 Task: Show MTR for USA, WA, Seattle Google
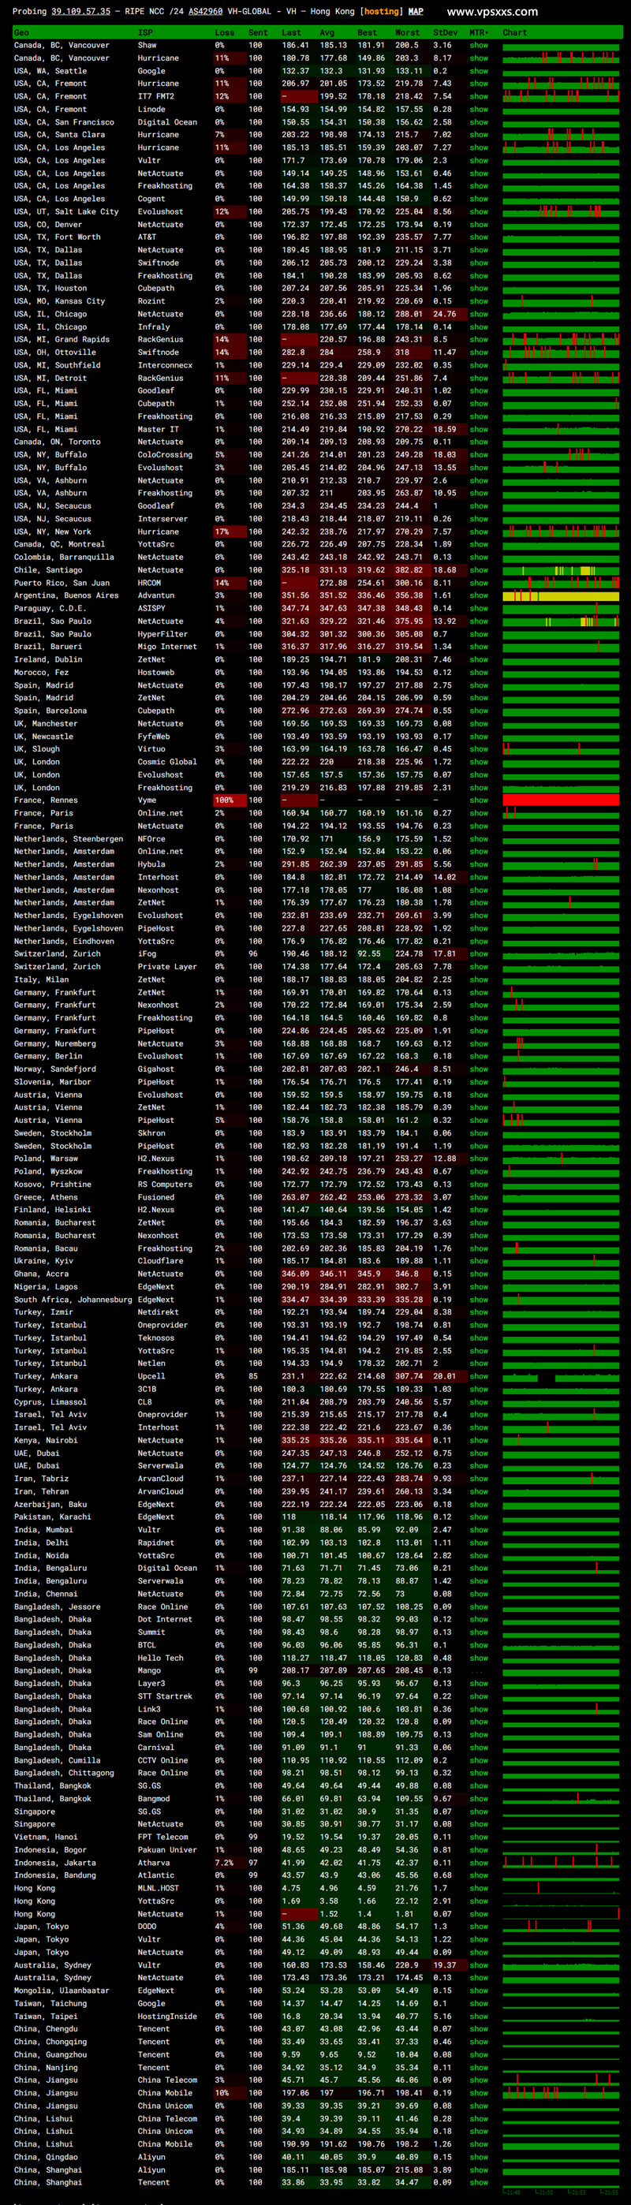coord(479,71)
